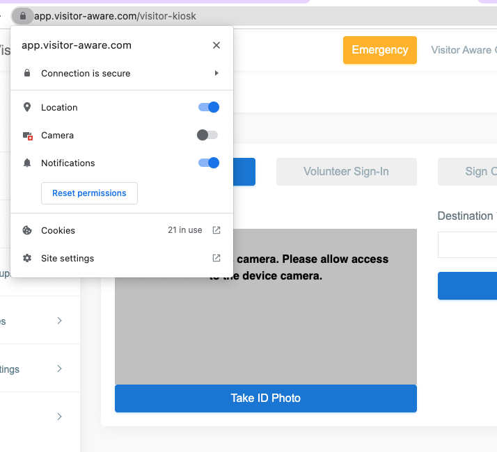Click the address bar URL text
The width and height of the screenshot is (497, 452).
click(x=115, y=16)
